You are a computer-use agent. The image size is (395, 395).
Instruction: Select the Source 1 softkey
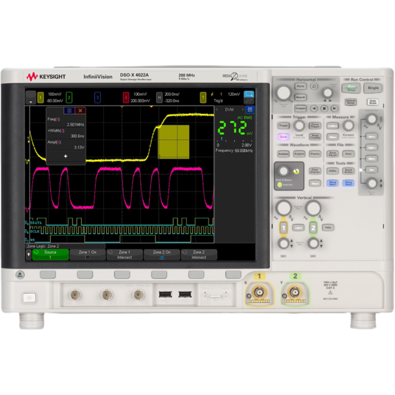pos(50,254)
